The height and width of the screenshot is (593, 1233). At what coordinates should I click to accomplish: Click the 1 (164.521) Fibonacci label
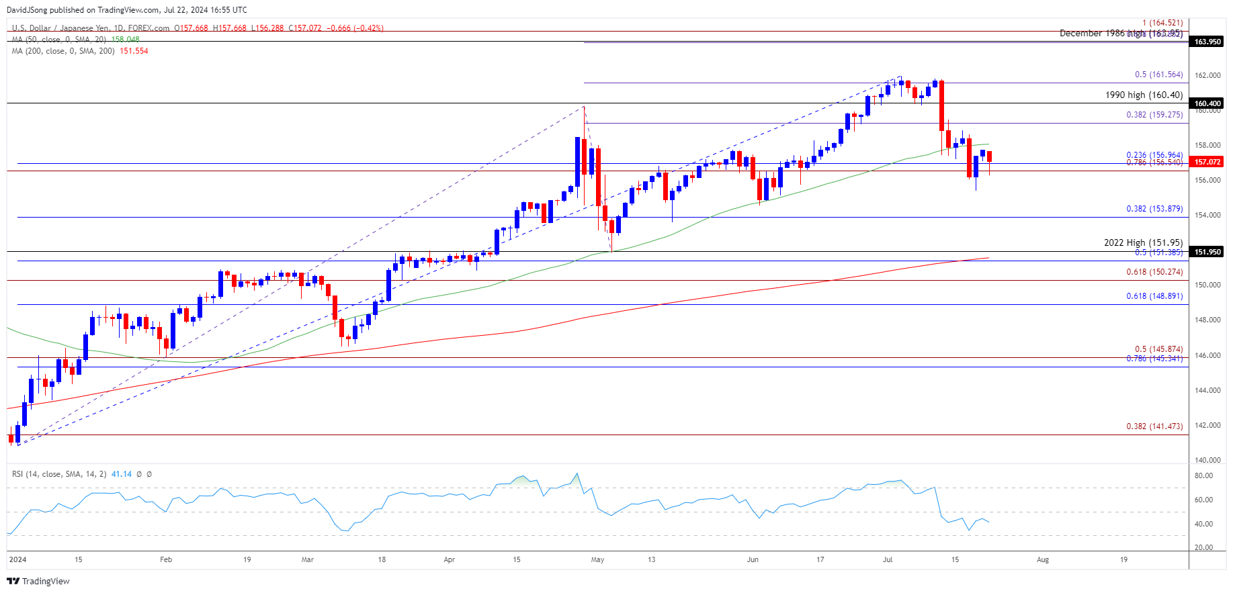(x=1162, y=23)
